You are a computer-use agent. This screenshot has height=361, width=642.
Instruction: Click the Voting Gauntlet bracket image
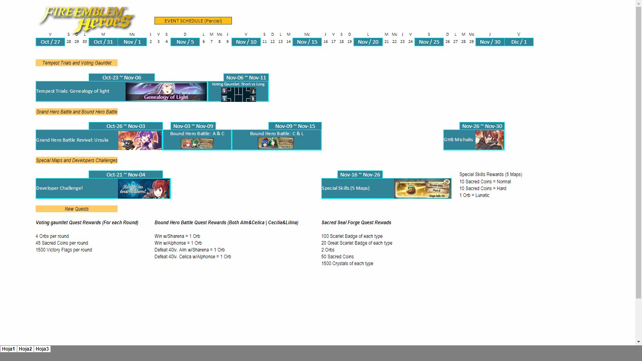click(x=238, y=94)
